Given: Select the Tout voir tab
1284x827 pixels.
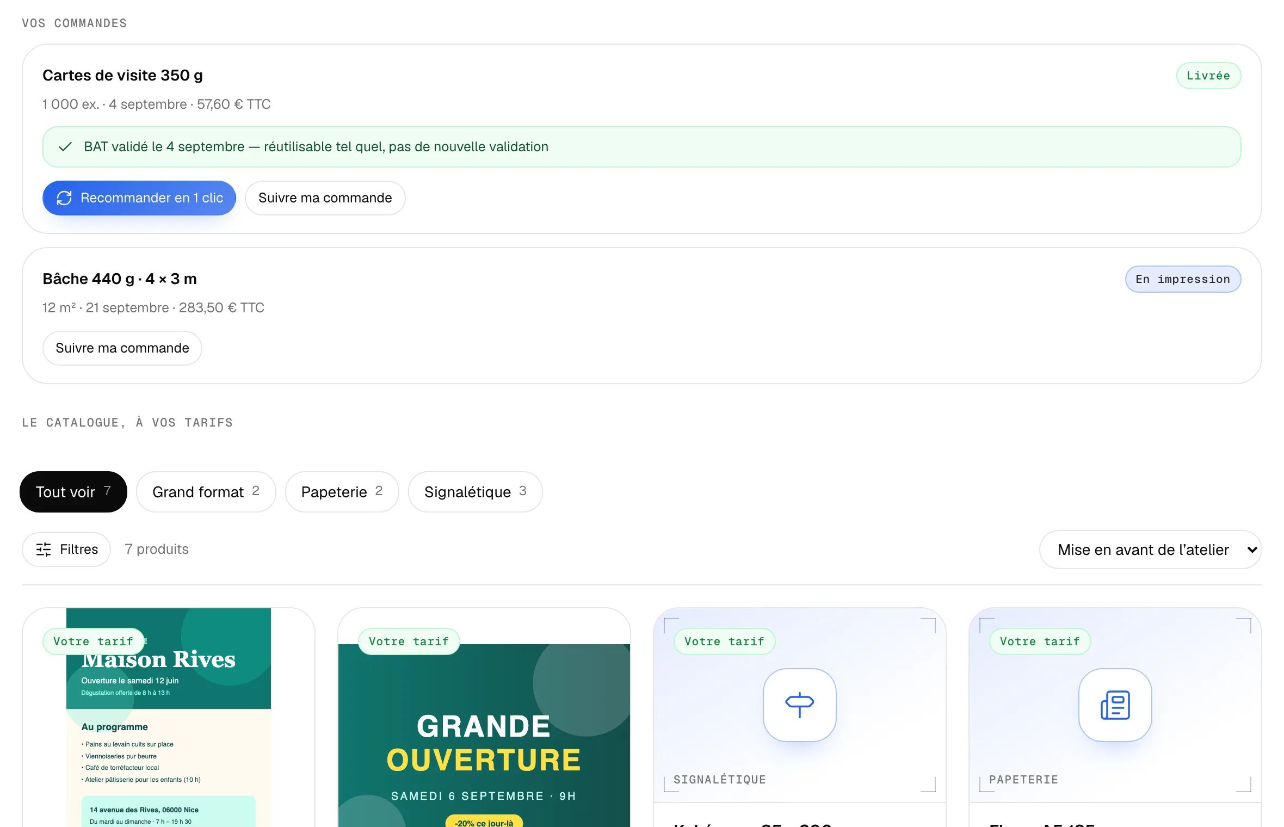Looking at the screenshot, I should click(73, 492).
